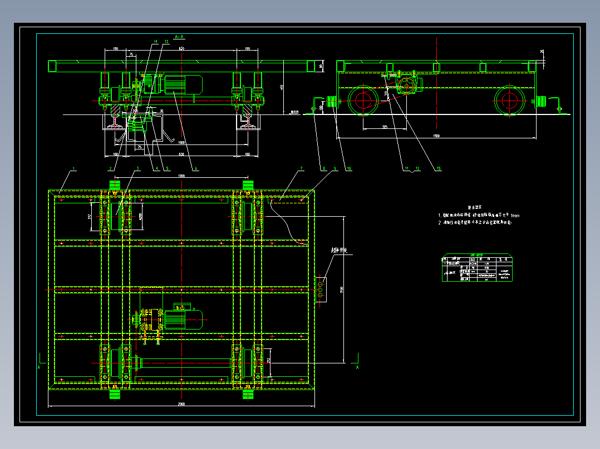Click the technical requirements note line 1

click(479, 215)
